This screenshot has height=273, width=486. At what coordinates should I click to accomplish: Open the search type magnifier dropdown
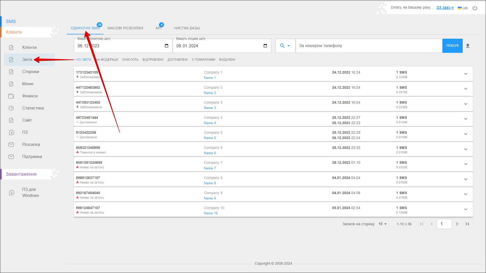tap(285, 46)
